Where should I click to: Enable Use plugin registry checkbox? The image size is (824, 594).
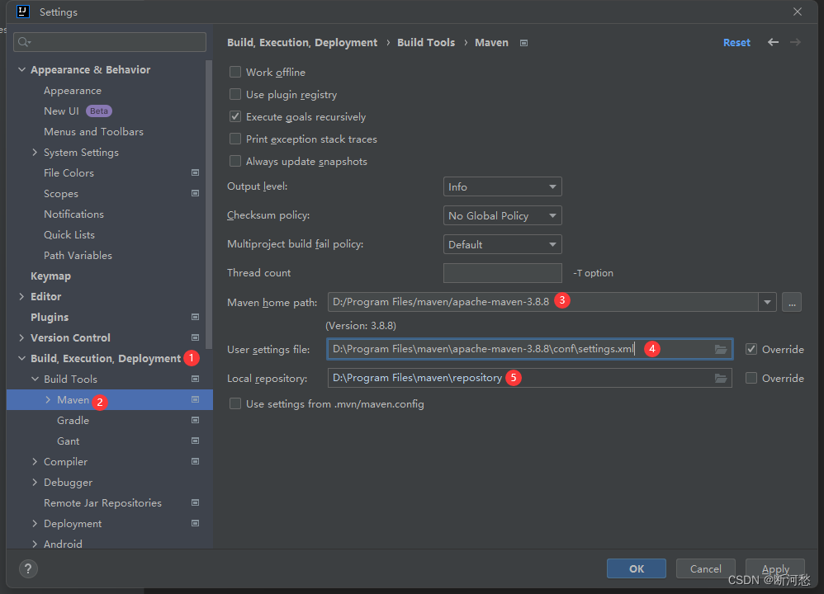point(235,95)
